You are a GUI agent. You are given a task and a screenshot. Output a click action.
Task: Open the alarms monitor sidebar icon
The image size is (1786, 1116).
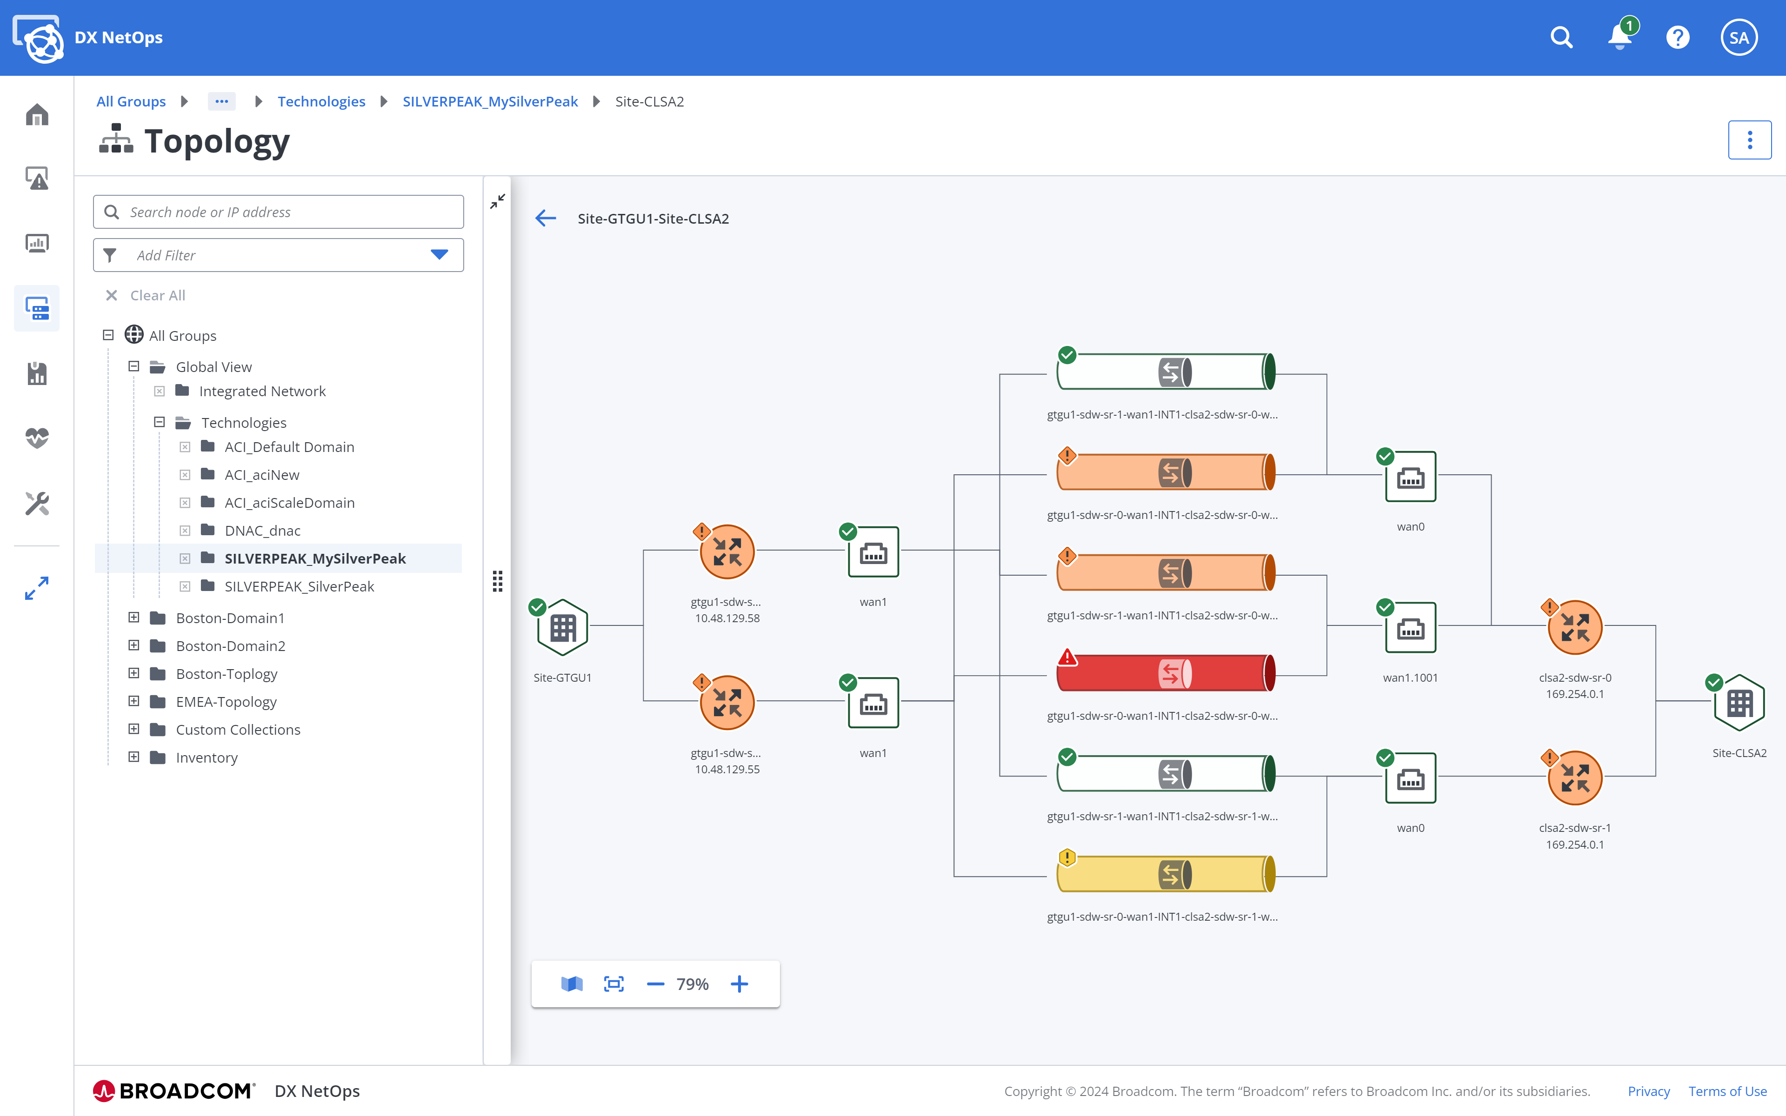click(x=37, y=178)
